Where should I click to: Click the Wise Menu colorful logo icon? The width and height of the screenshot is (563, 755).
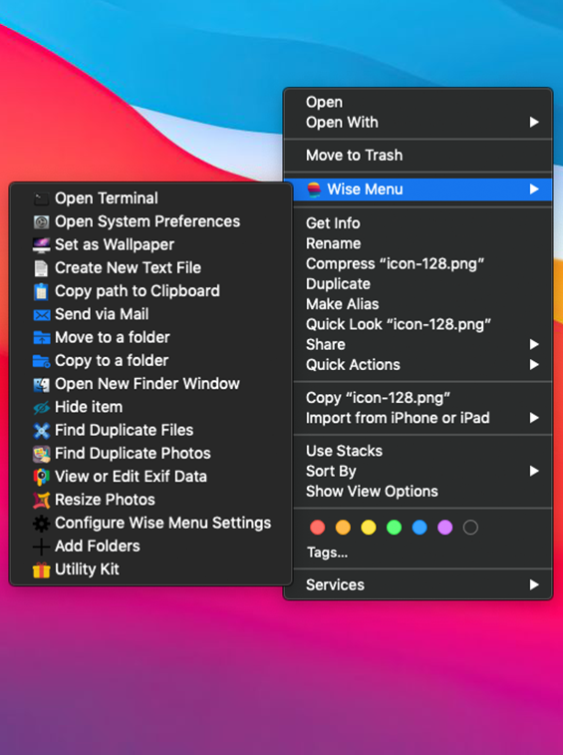click(x=314, y=189)
